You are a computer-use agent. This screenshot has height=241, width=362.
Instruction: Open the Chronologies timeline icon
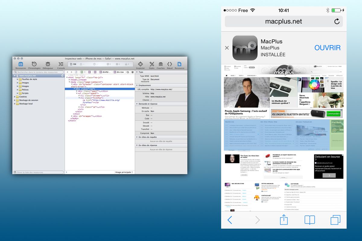pos(34,64)
